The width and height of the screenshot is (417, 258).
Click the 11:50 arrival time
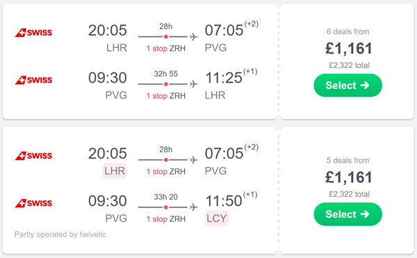[x=224, y=201]
